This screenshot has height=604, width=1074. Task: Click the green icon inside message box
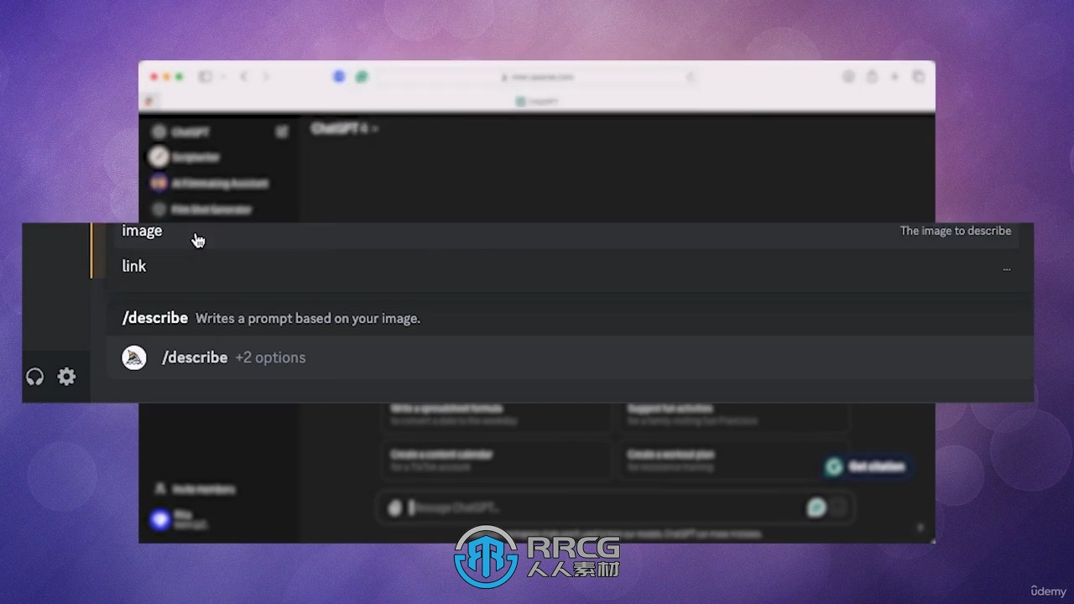pos(816,507)
